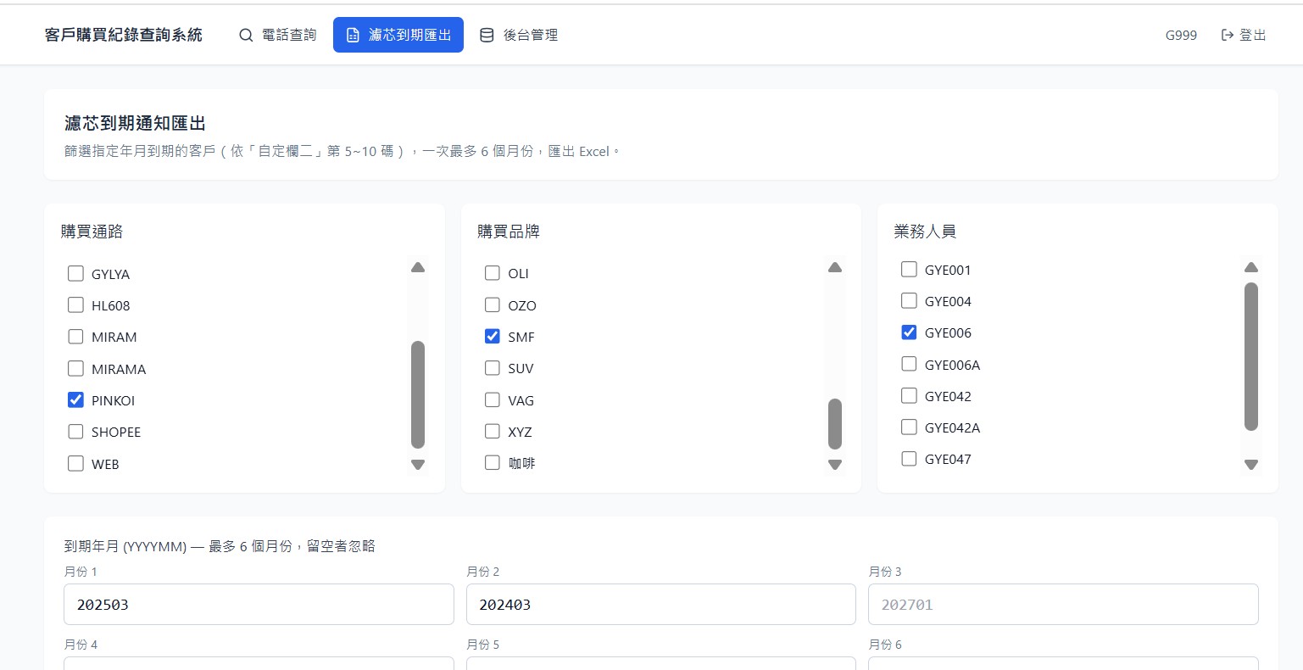Check the GYLYA channel checkbox
Viewport: 1303px width, 670px height.
[75, 273]
